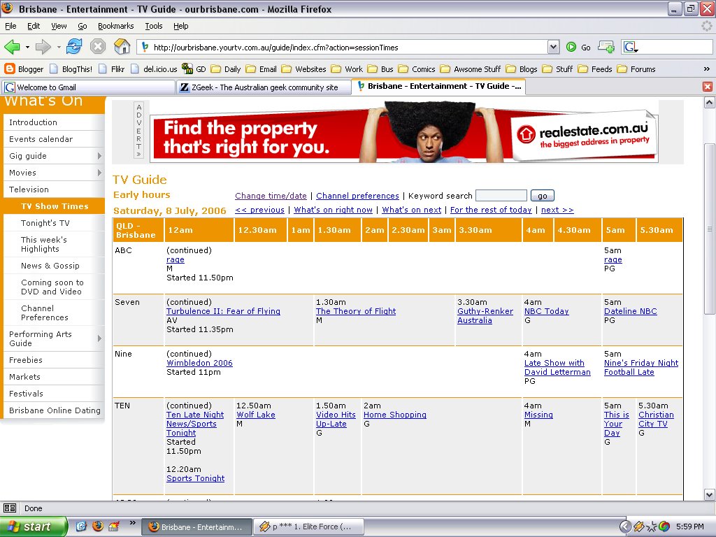Click the realestate.com.au banner advertisement

[x=403, y=132]
